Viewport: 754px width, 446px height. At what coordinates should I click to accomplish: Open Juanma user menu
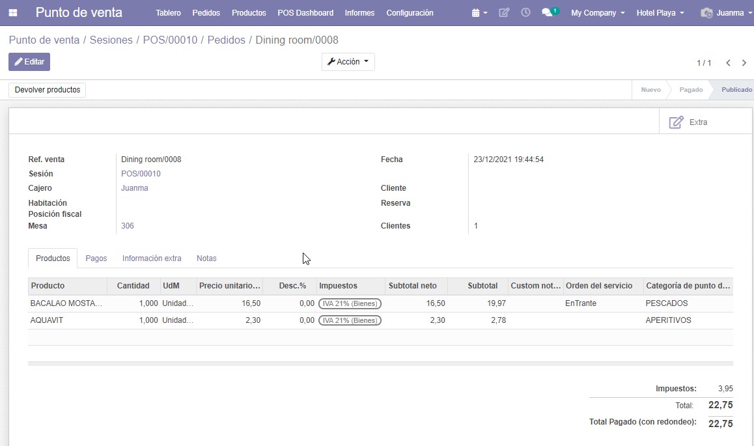pos(734,13)
